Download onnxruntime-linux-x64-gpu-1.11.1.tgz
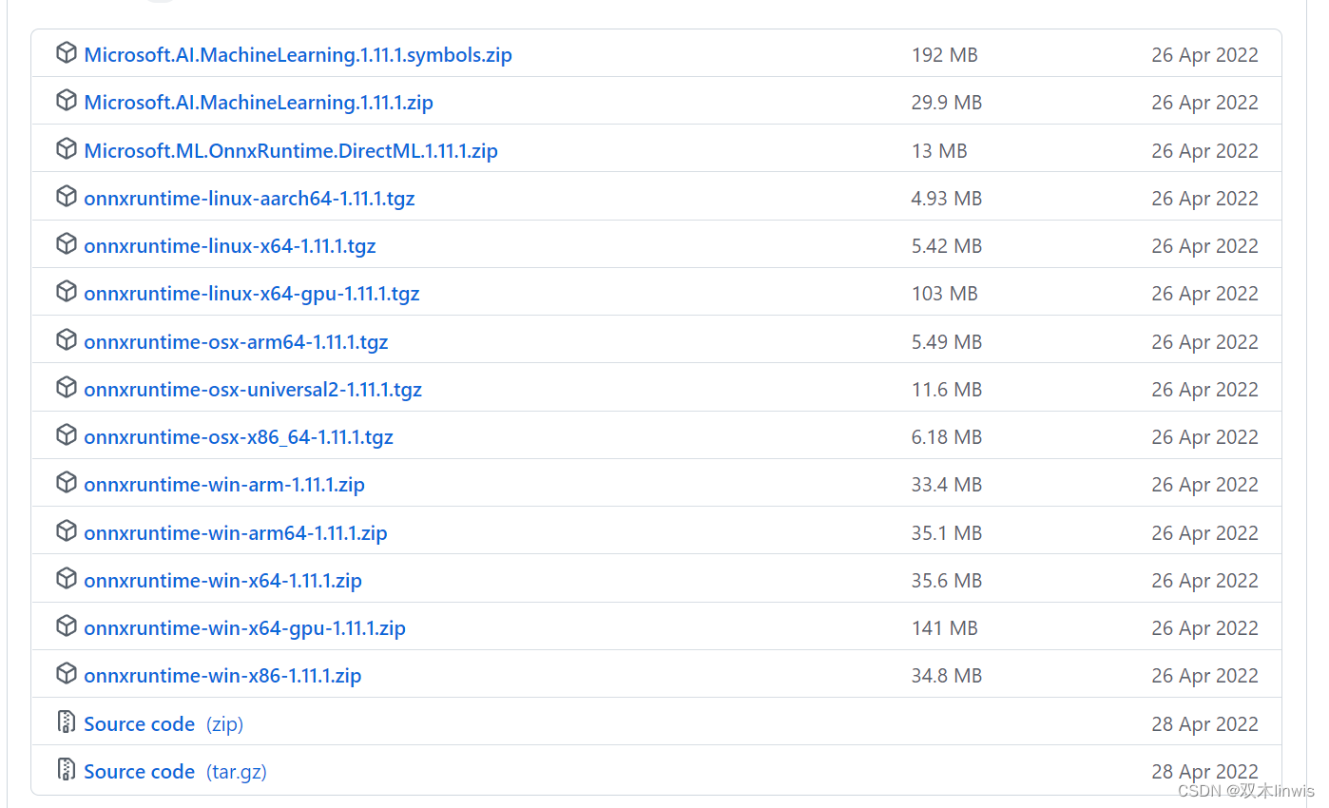 tap(252, 294)
